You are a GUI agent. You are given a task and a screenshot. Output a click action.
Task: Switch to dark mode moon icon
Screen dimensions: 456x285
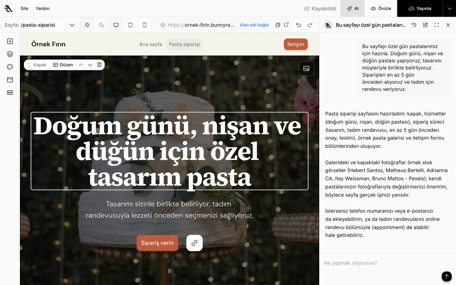coord(101,25)
